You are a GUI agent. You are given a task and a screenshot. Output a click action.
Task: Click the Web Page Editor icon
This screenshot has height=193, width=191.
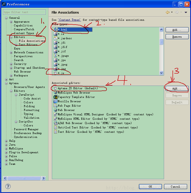55,106
